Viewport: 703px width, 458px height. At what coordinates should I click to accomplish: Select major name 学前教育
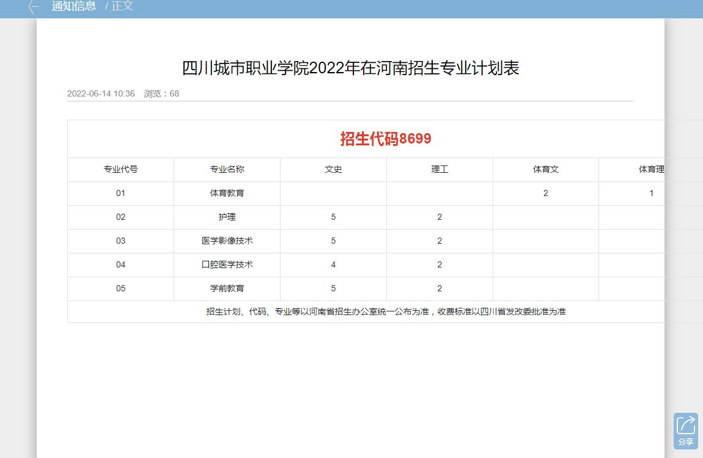[x=227, y=288]
